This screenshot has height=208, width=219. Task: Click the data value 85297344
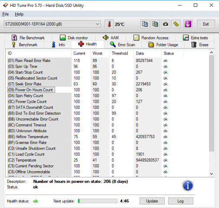coord(144,61)
